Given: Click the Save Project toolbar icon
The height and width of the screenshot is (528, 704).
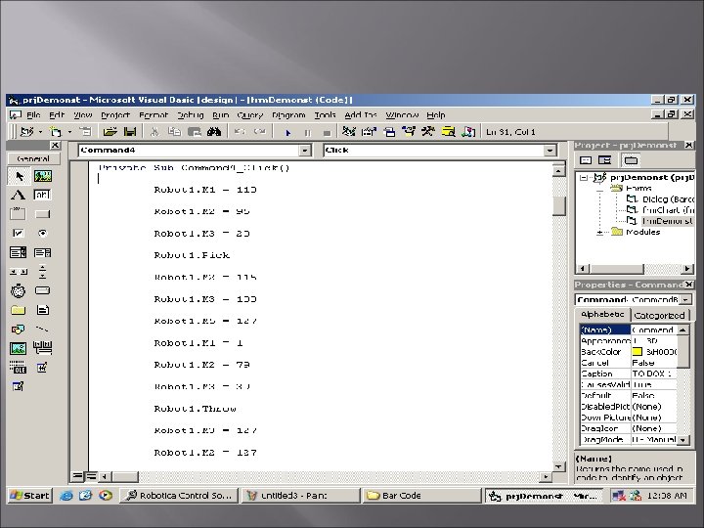Looking at the screenshot, I should [x=130, y=132].
